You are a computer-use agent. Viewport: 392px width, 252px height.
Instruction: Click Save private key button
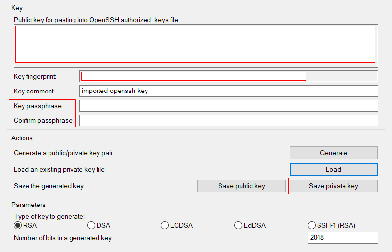pyautogui.click(x=334, y=186)
